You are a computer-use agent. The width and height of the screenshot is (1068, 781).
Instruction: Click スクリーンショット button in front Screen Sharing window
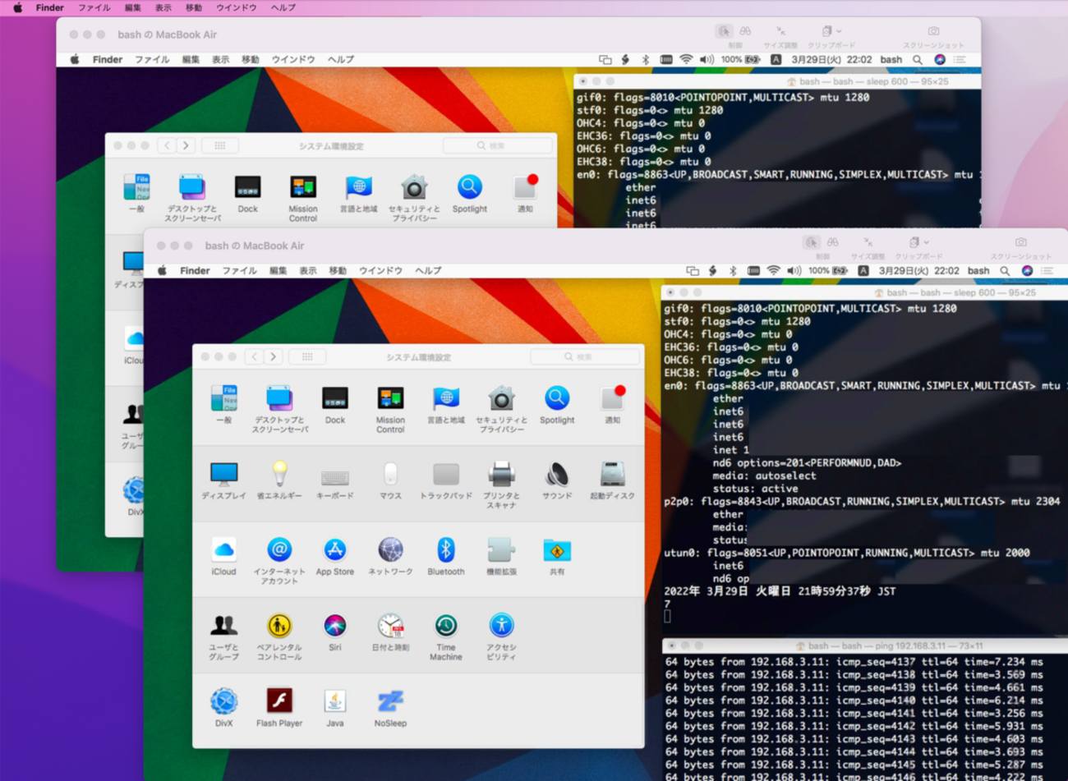pos(1020,243)
